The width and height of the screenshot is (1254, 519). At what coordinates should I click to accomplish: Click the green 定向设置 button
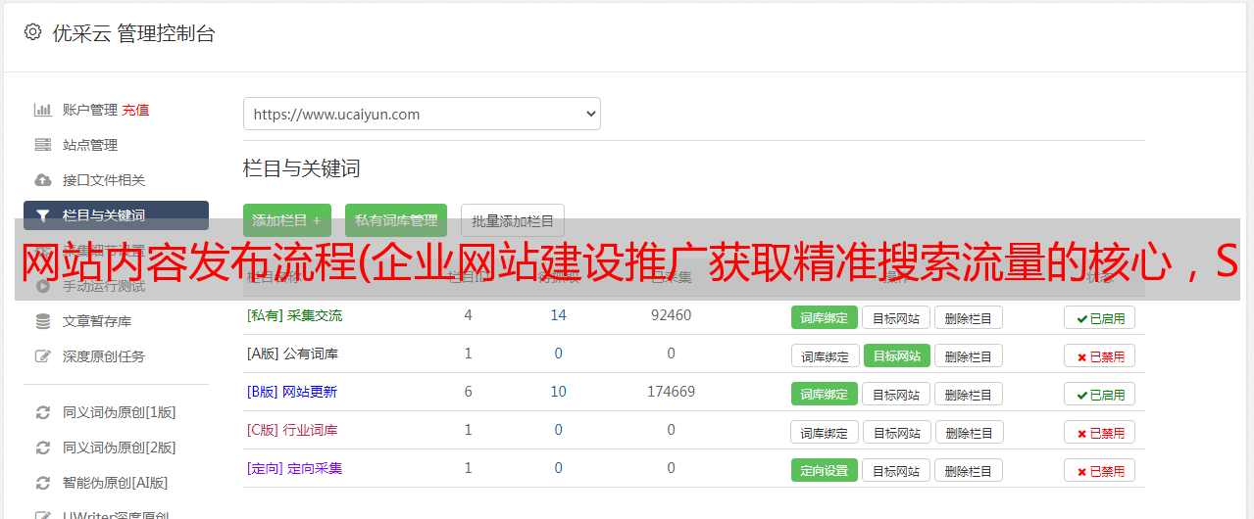point(825,470)
